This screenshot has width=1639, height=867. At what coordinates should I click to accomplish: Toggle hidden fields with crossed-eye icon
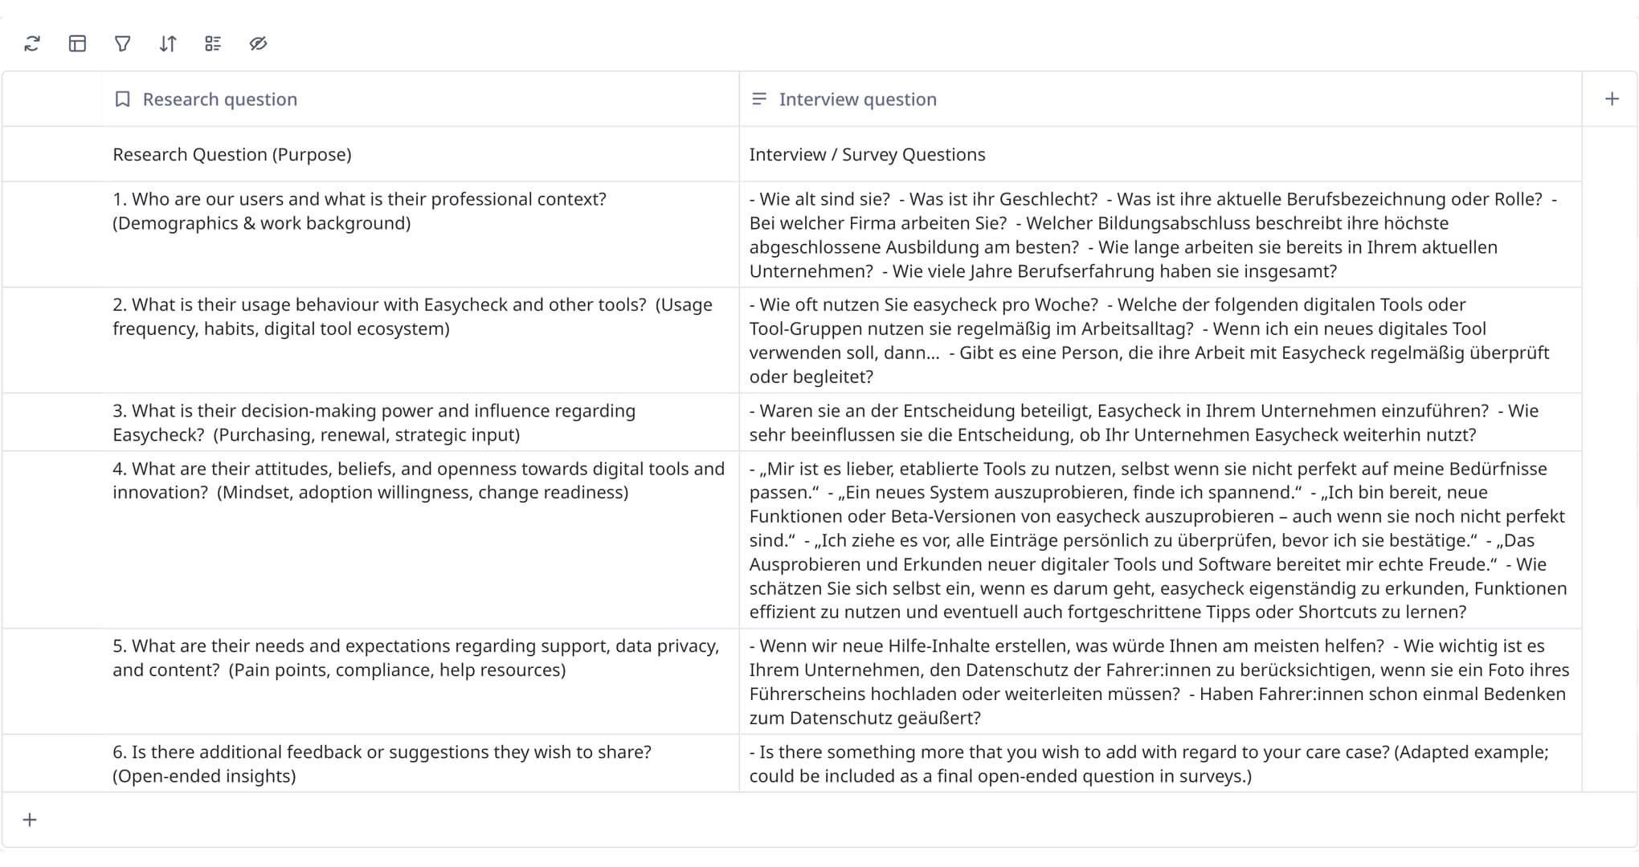(x=258, y=43)
